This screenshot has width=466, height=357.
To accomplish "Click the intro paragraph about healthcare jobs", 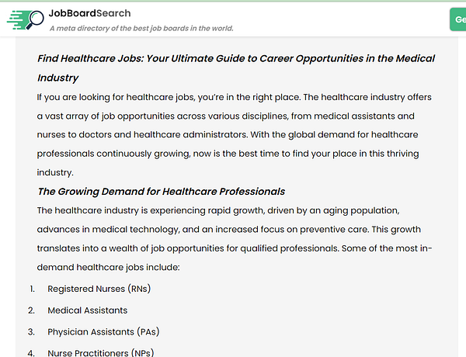I will 234,134.
